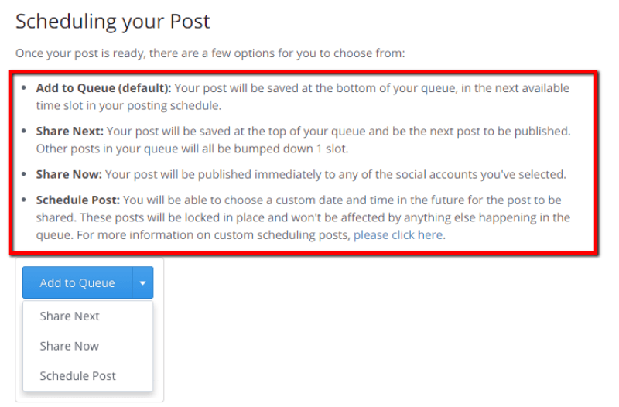The width and height of the screenshot is (619, 407).
Task: Expand the caret dropdown beside Add to Queue
Action: (143, 283)
